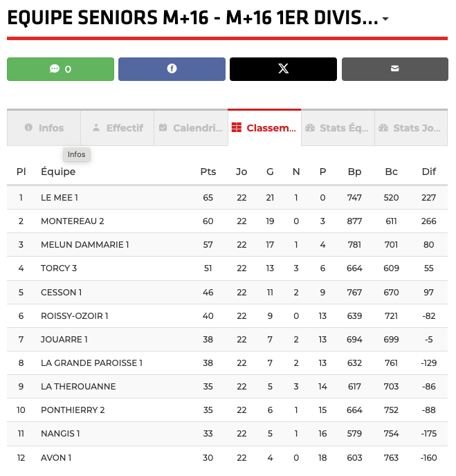The width and height of the screenshot is (456, 476).
Task: Click the green comments button
Action: click(60, 69)
